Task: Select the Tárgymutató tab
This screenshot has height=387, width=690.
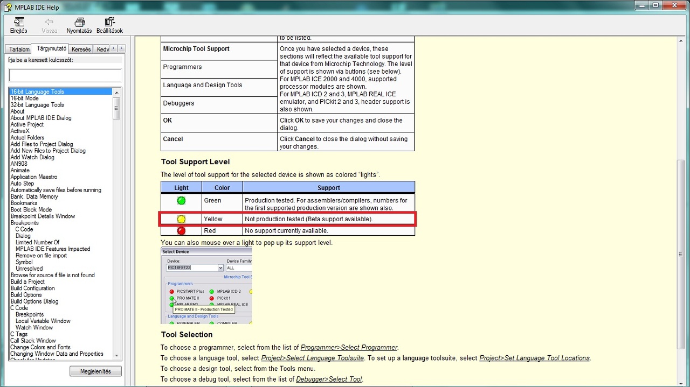Action: pyautogui.click(x=52, y=48)
